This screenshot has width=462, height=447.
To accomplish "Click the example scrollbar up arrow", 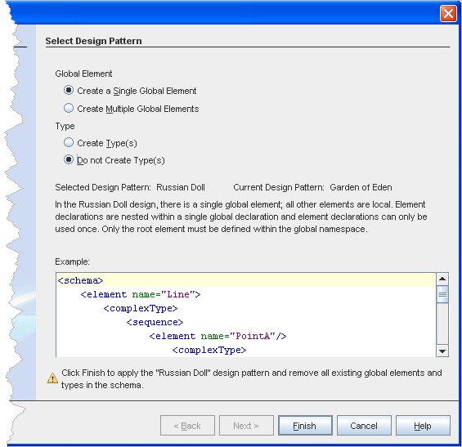I will (442, 279).
